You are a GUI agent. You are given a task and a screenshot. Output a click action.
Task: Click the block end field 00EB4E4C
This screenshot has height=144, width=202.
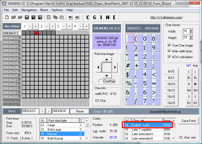(x=60, y=111)
